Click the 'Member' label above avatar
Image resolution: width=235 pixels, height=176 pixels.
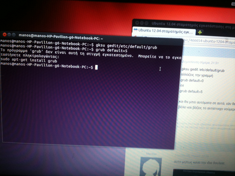pyautogui.click(x=151, y=154)
